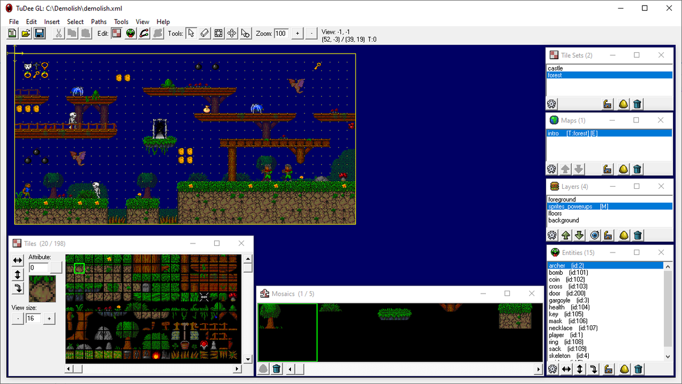Select the skeleton entity
682x384 pixels.
click(x=605, y=356)
